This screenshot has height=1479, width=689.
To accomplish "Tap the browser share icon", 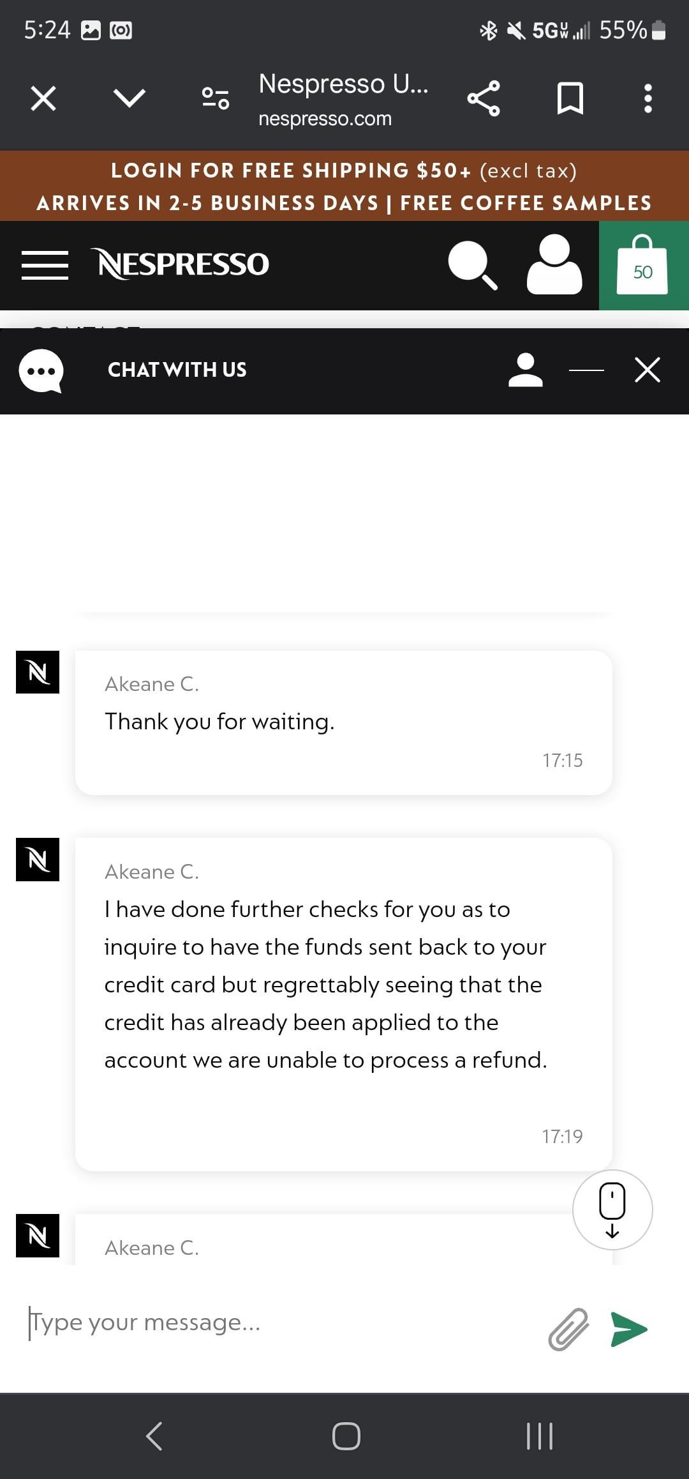I will coord(484,98).
